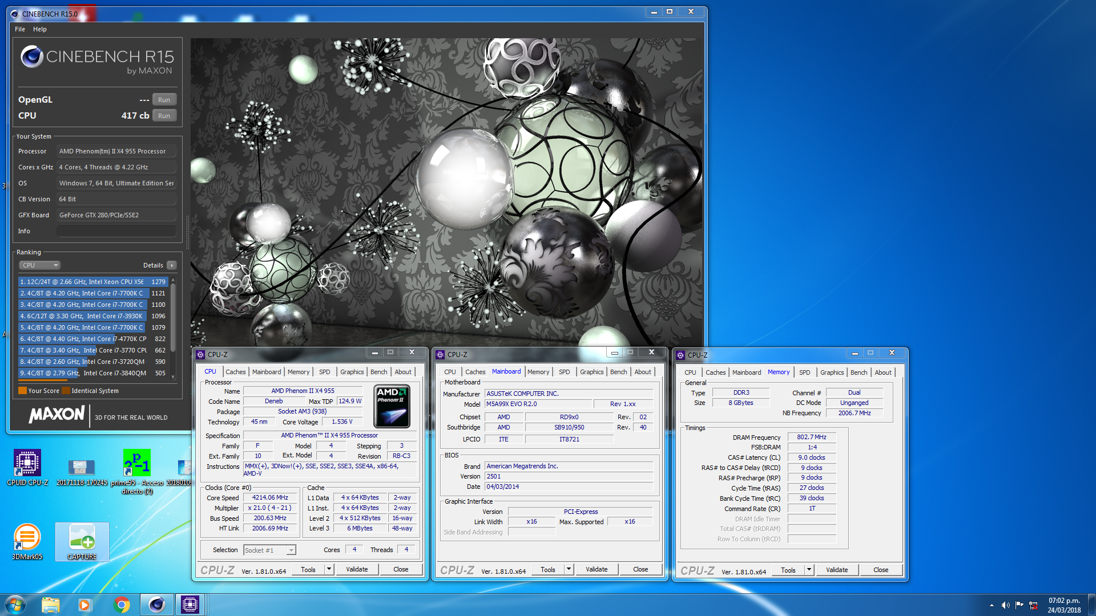Open network status tray icon
Viewport: 1096px width, 616px height.
[x=1033, y=605]
